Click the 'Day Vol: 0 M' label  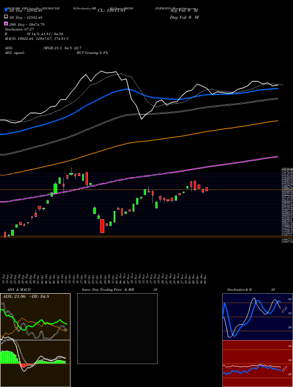(184, 17)
